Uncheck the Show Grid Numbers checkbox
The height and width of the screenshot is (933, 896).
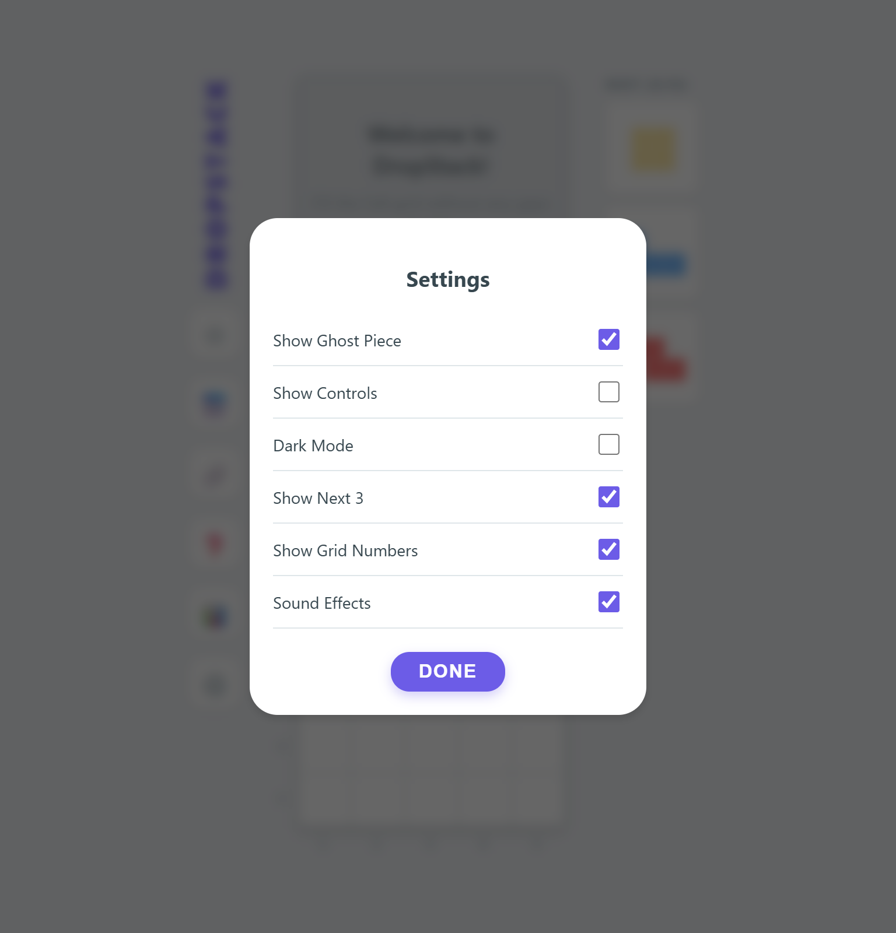point(609,549)
